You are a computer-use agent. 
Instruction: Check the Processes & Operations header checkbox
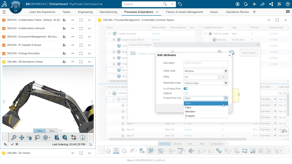[103, 87]
